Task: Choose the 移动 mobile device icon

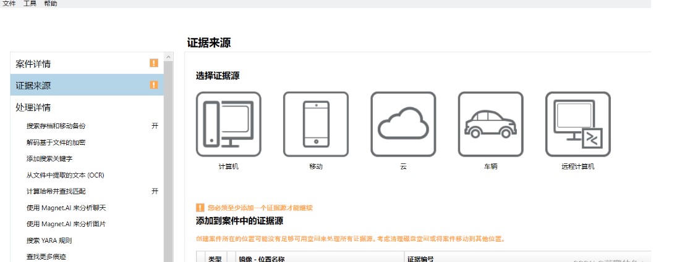Action: tap(315, 124)
